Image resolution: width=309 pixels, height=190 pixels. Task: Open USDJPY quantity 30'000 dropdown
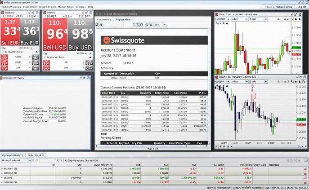[85, 53]
